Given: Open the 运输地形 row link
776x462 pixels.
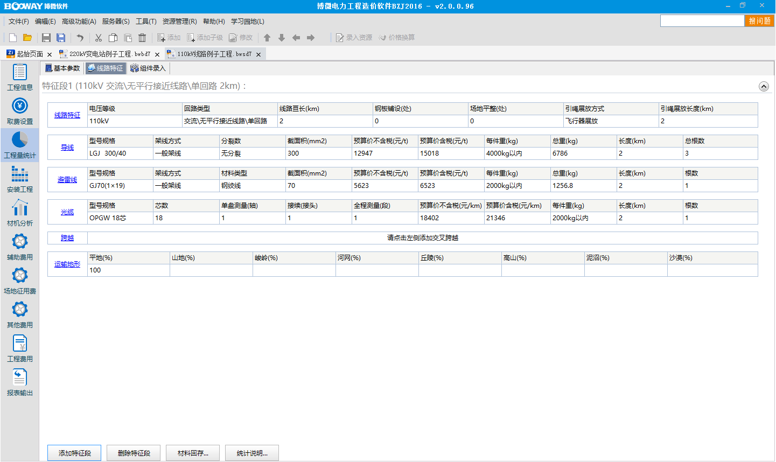Looking at the screenshot, I should (x=67, y=264).
